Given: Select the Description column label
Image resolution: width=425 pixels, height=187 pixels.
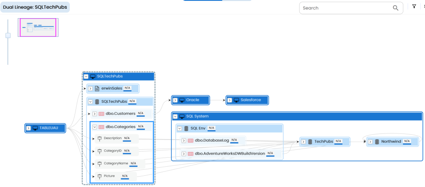Looking at the screenshot, I should point(113,138).
